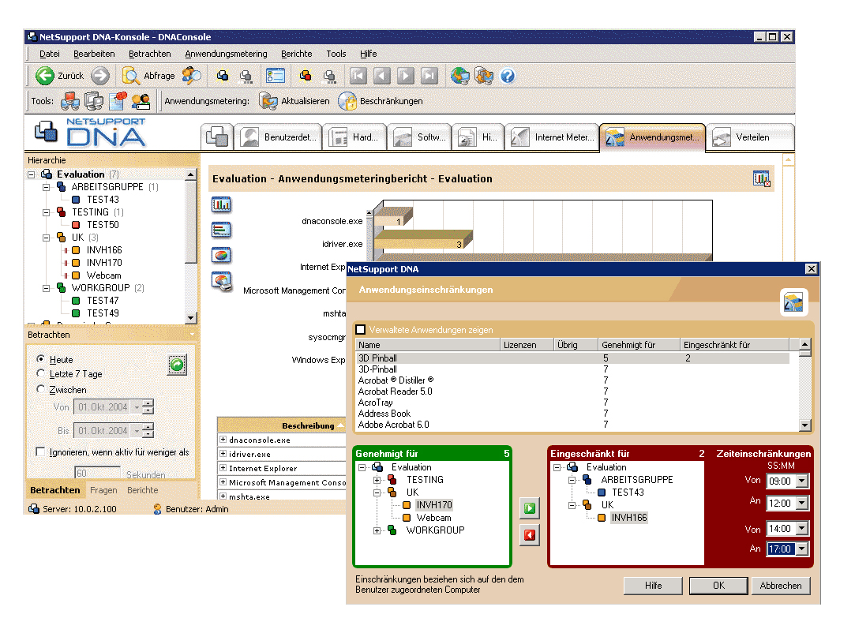
Task: Click the Hierarchie scrollbar down arrow
Action: click(x=190, y=317)
